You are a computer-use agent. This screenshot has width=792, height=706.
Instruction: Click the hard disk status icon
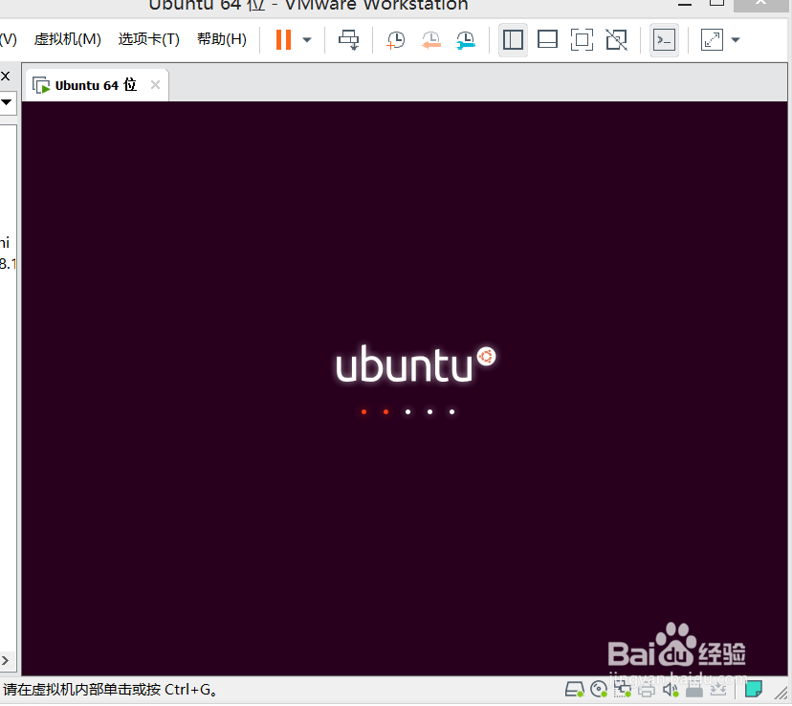(x=574, y=690)
